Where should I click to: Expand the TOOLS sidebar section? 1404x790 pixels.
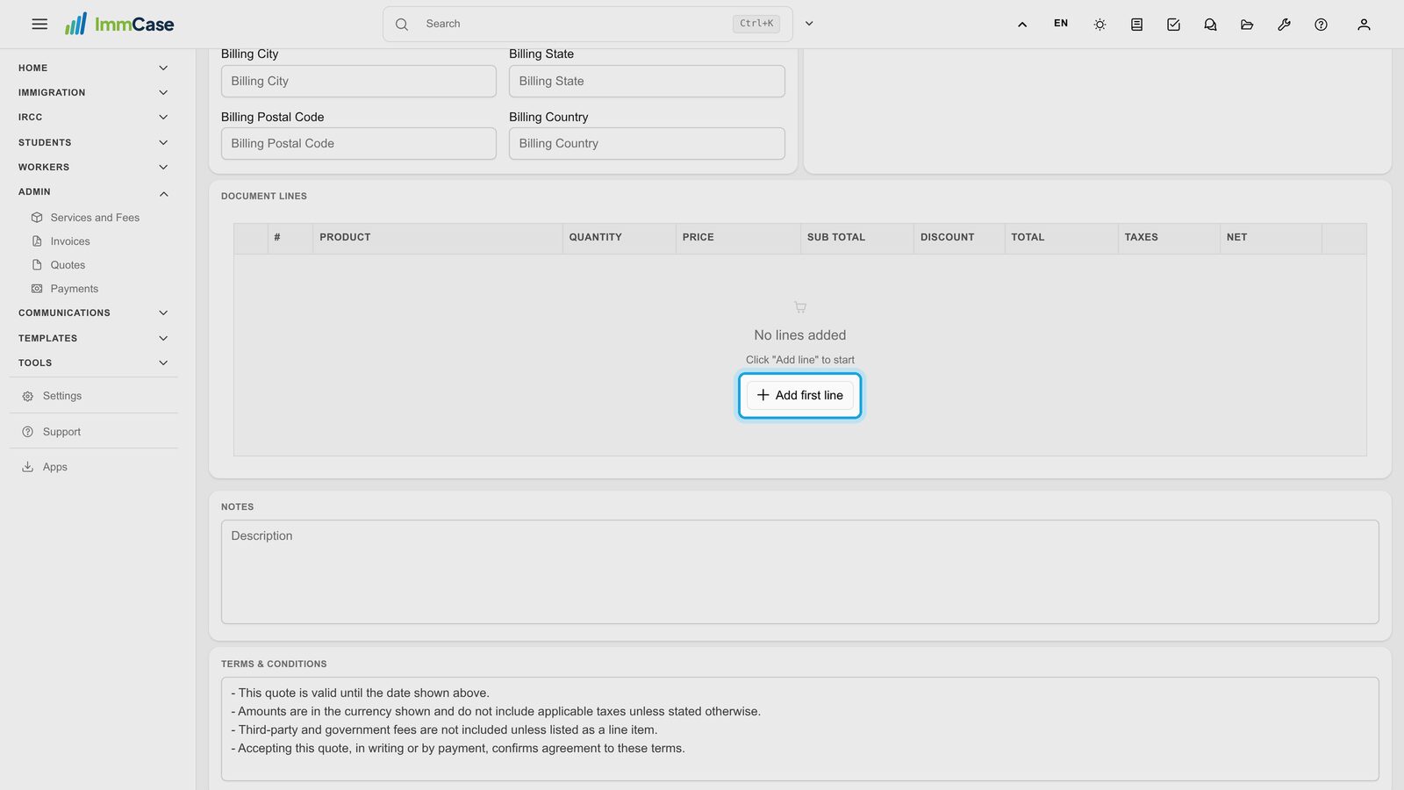click(94, 363)
